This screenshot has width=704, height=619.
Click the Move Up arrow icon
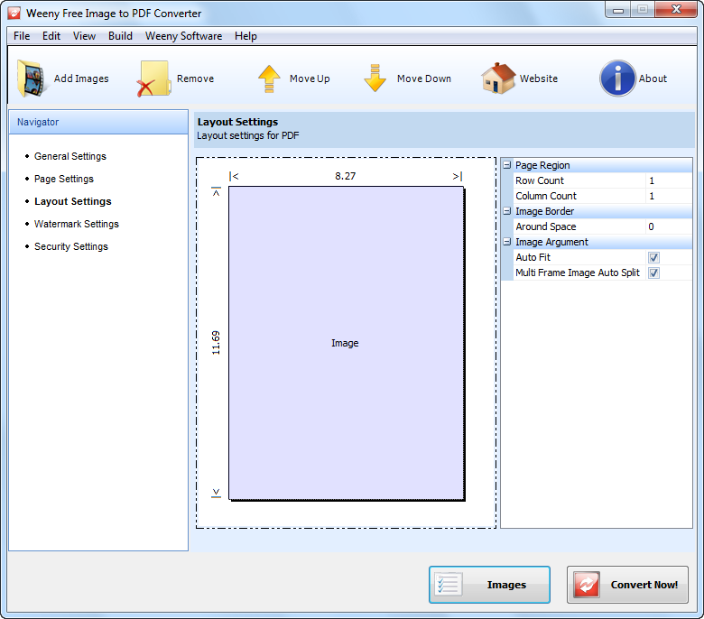tap(269, 79)
